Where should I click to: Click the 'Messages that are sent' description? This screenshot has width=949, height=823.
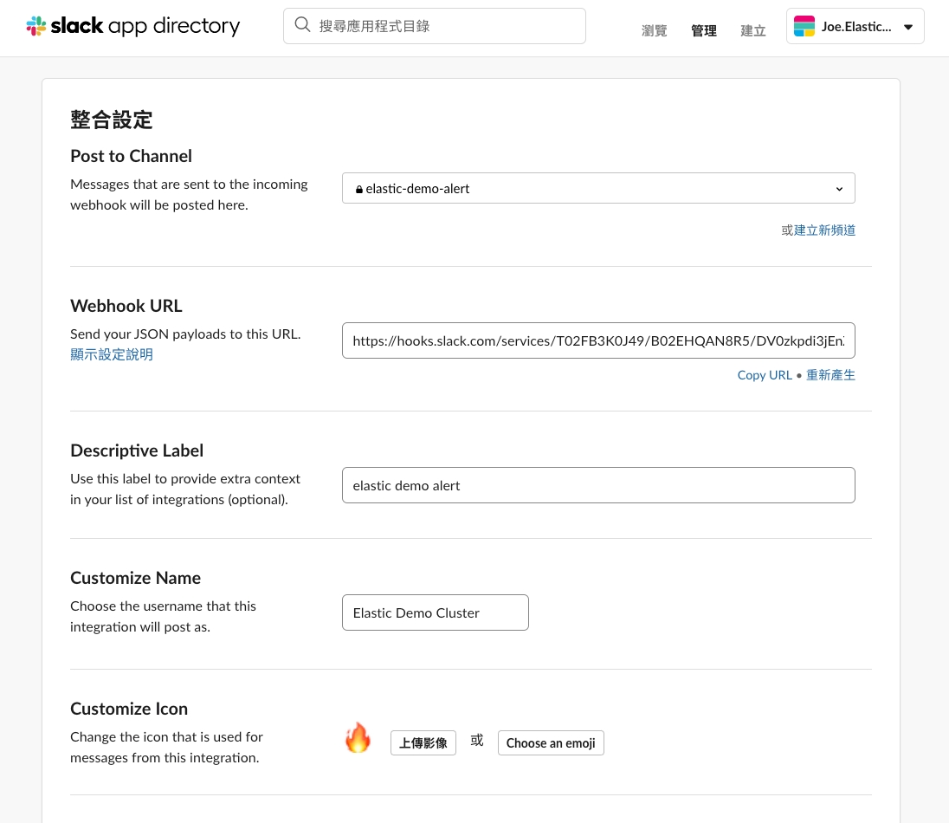click(189, 194)
